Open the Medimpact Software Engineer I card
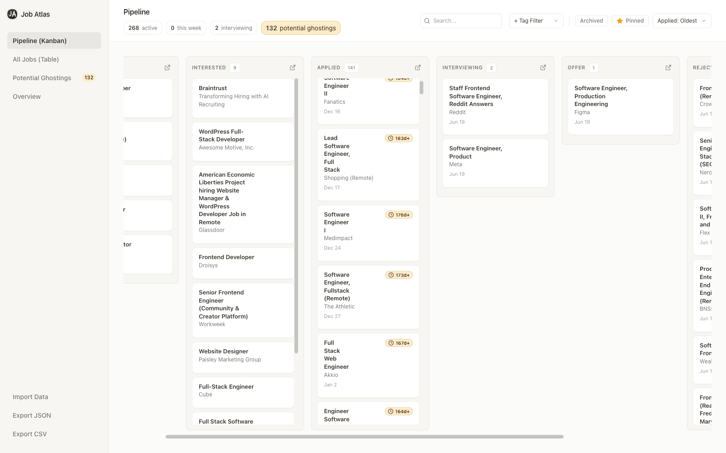The height and width of the screenshot is (453, 726). click(368, 233)
